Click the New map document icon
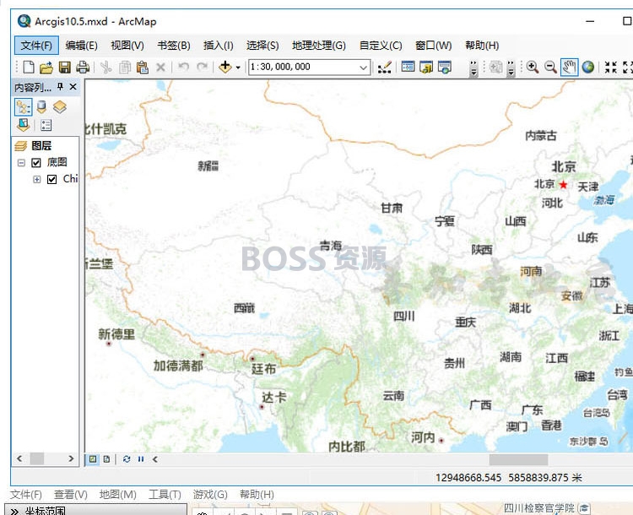This screenshot has height=515, width=633. click(28, 67)
